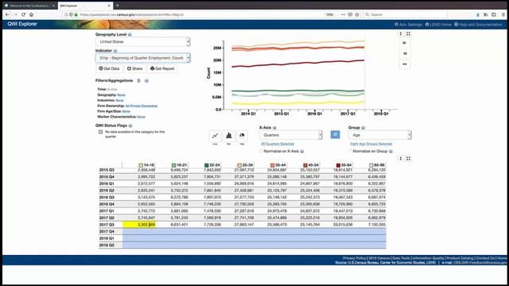The width and height of the screenshot is (509, 286).
Task: Click the 45-54 age group color swatch
Action: tap(305, 165)
